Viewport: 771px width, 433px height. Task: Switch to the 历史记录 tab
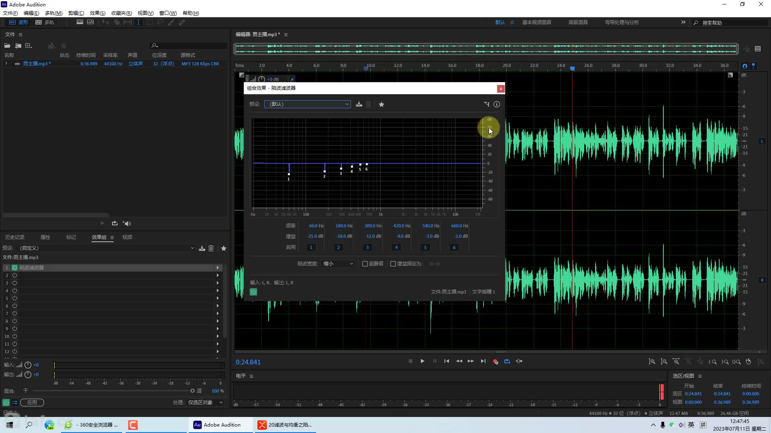(15, 237)
